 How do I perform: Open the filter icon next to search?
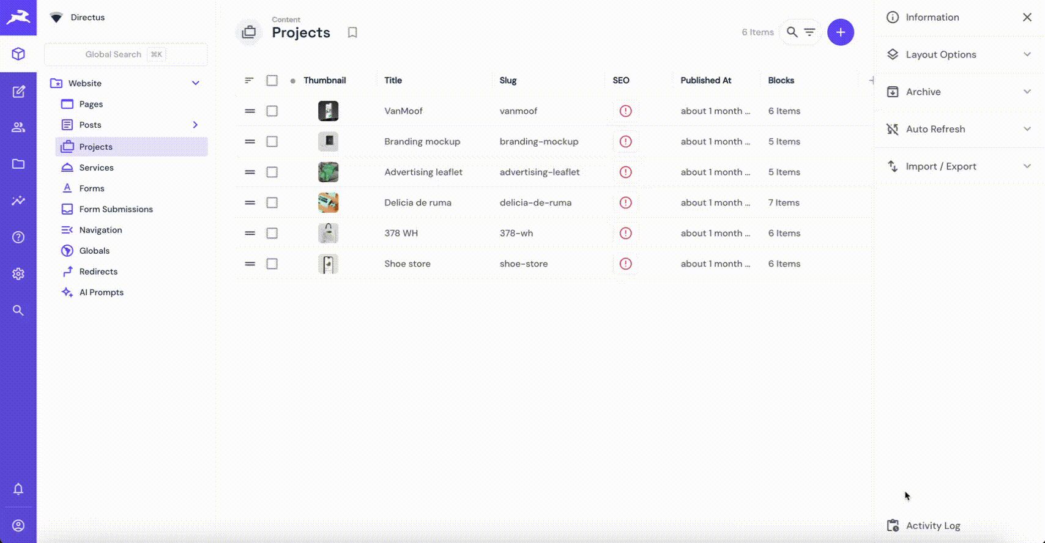tap(809, 32)
